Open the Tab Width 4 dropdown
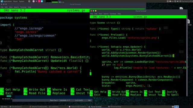The width and height of the screenshot is (193, 108). (65, 100)
